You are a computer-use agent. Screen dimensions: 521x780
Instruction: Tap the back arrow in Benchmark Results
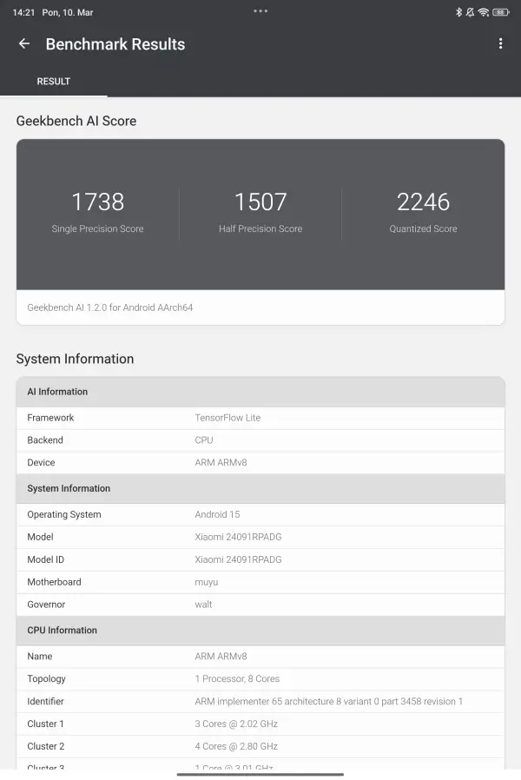(x=23, y=43)
